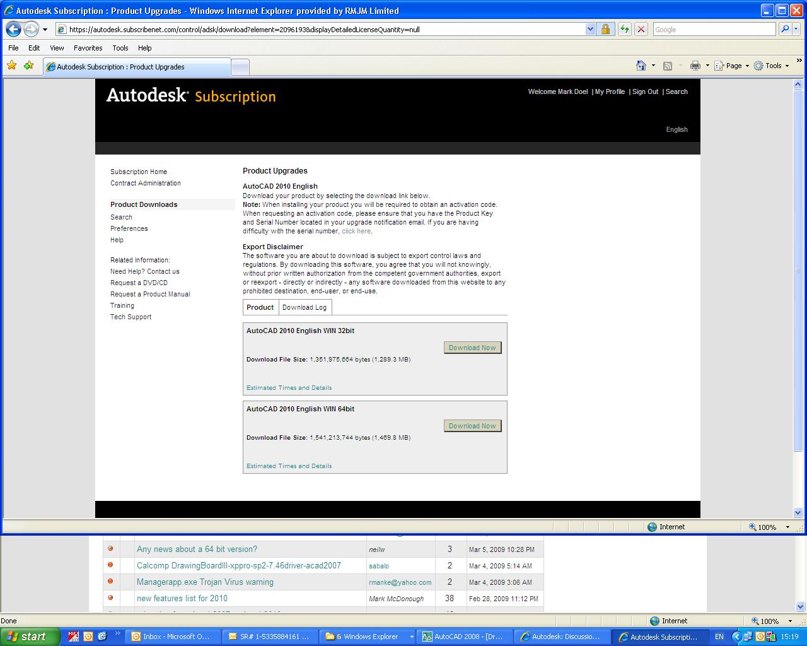Select the Product tab

coord(260,307)
